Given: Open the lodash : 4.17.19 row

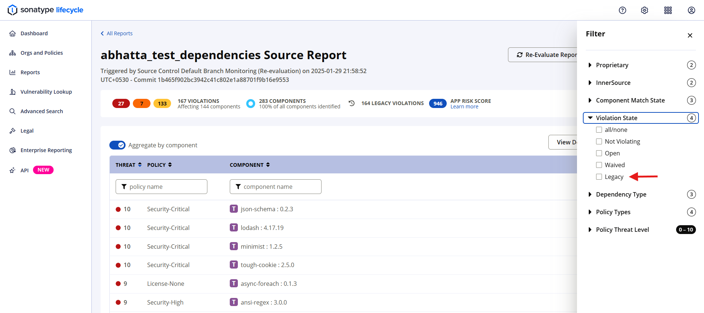Looking at the screenshot, I should [343, 228].
